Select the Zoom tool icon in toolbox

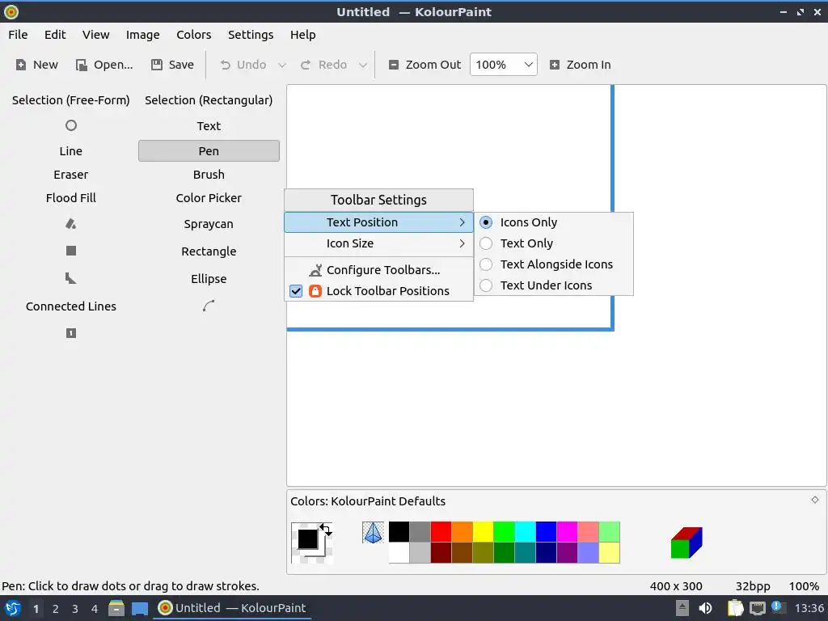click(x=71, y=333)
